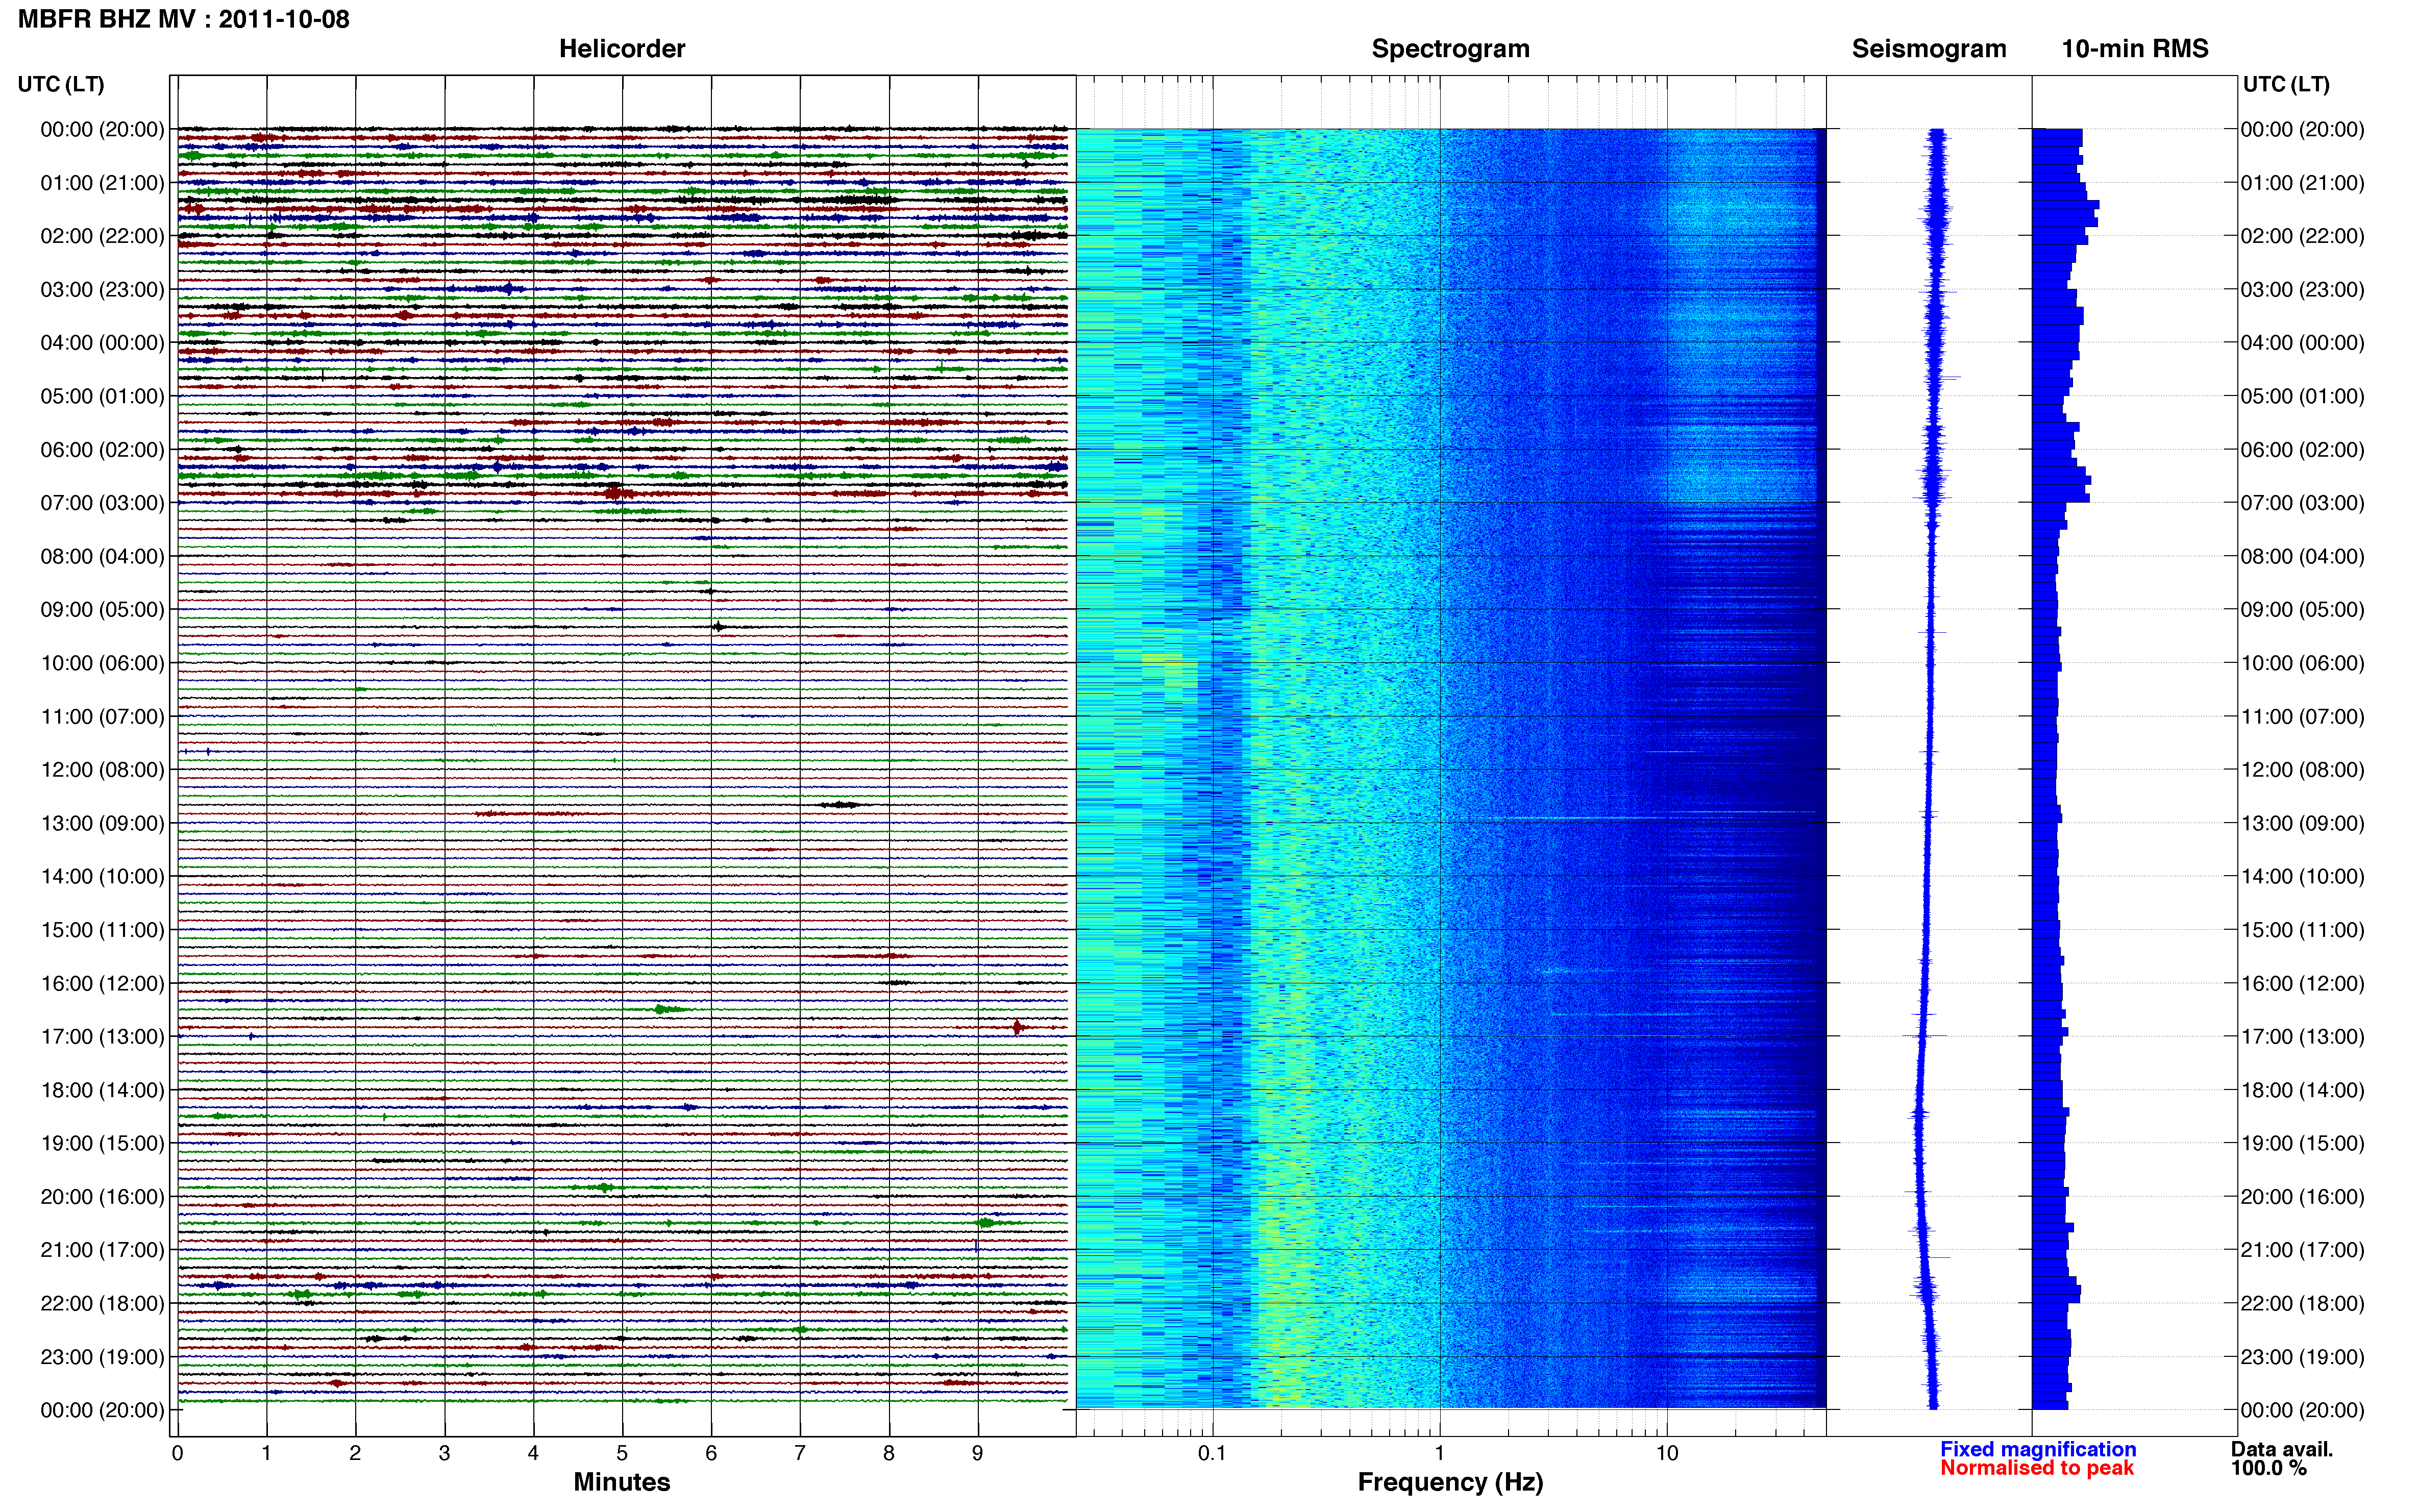Click '13:00 (09:00)' label beside the Helicorder
This screenshot has width=2419, height=1512.
103,823
